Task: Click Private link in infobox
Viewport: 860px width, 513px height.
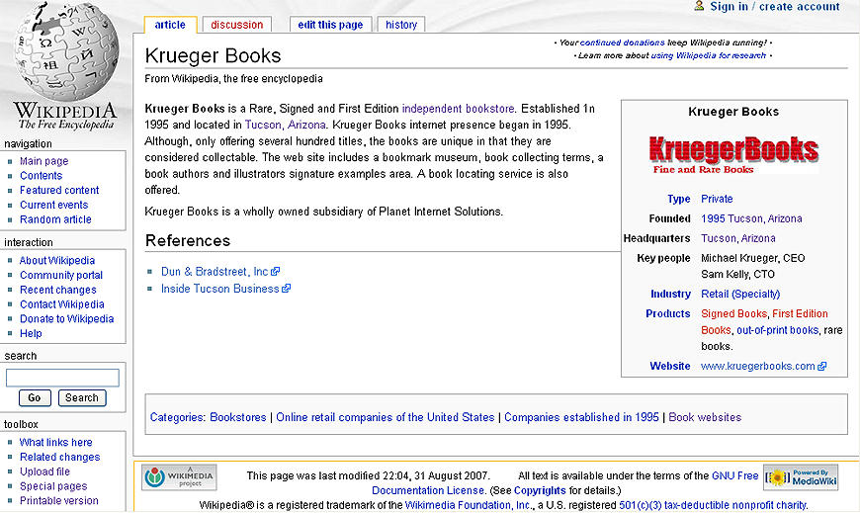Action: point(717,199)
